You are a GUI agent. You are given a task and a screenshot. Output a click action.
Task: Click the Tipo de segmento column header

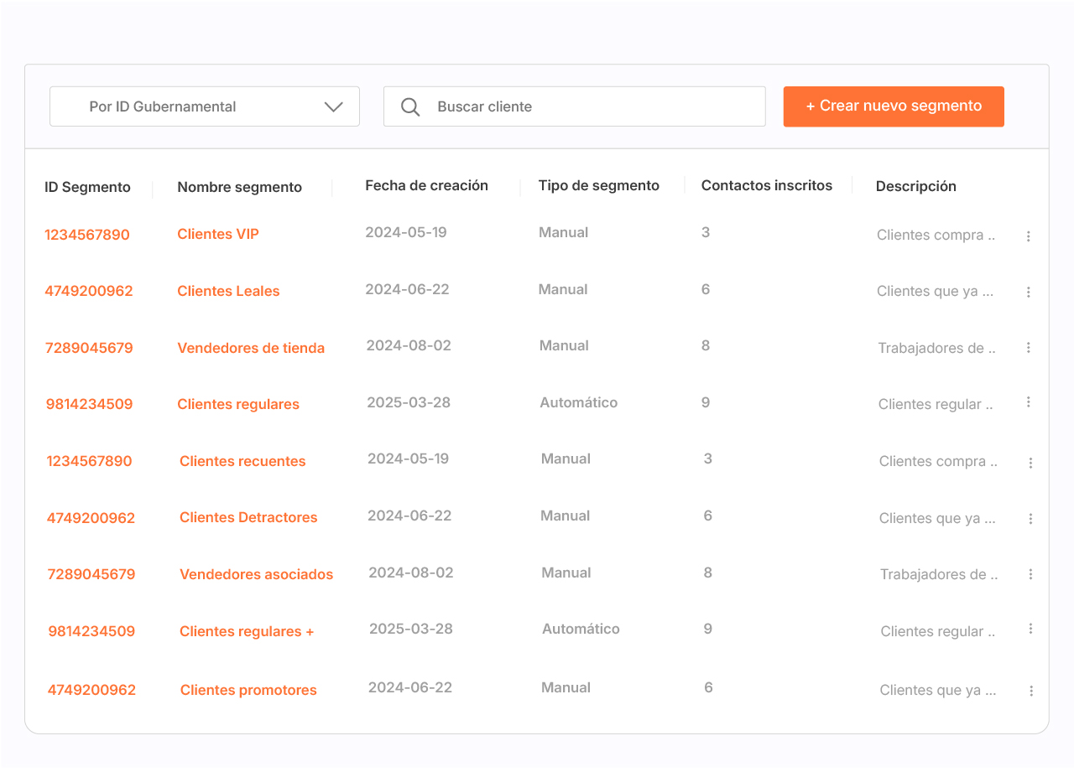[598, 186]
